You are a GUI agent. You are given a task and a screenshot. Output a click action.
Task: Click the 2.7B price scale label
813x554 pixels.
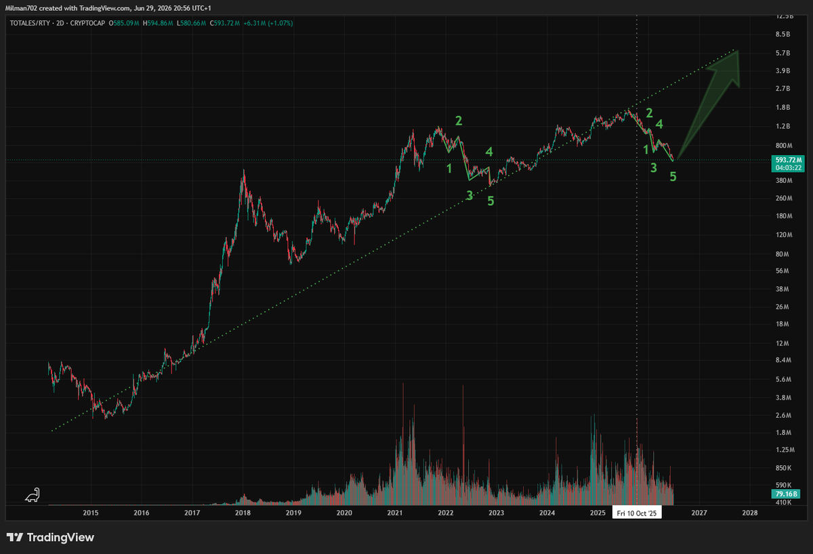point(783,89)
